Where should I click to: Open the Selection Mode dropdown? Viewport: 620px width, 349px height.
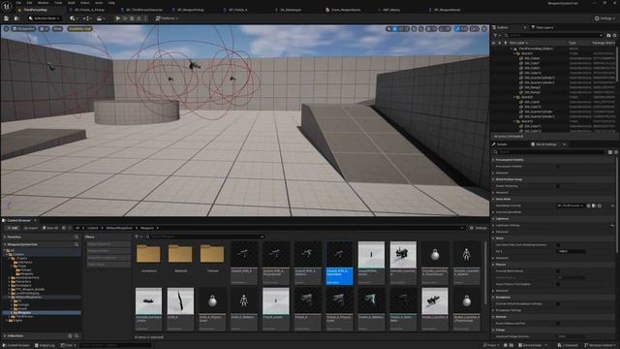(45, 18)
